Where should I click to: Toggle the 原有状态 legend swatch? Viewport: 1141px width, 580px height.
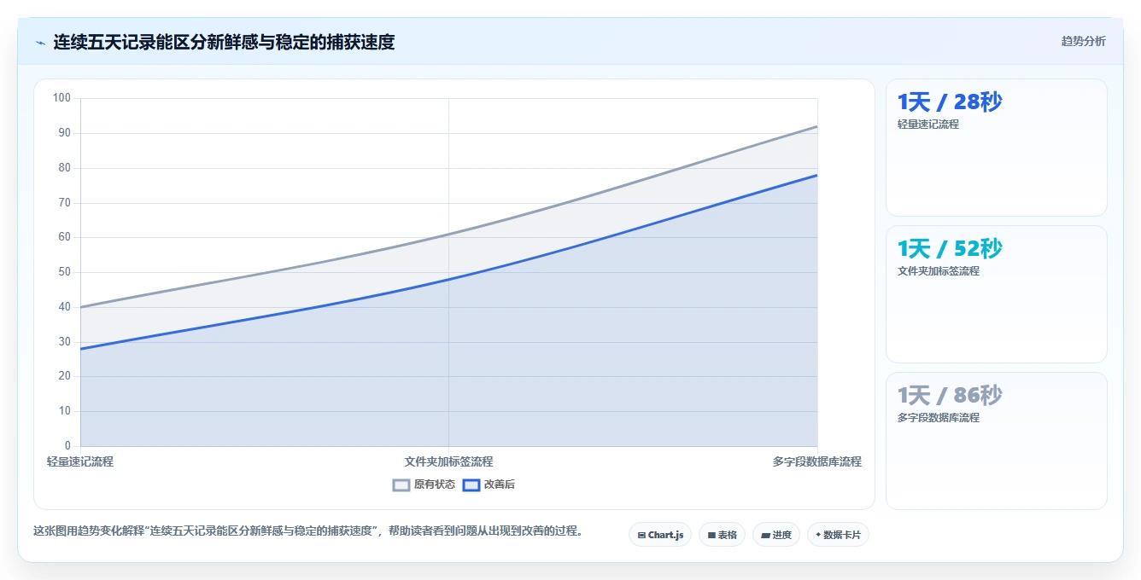401,484
